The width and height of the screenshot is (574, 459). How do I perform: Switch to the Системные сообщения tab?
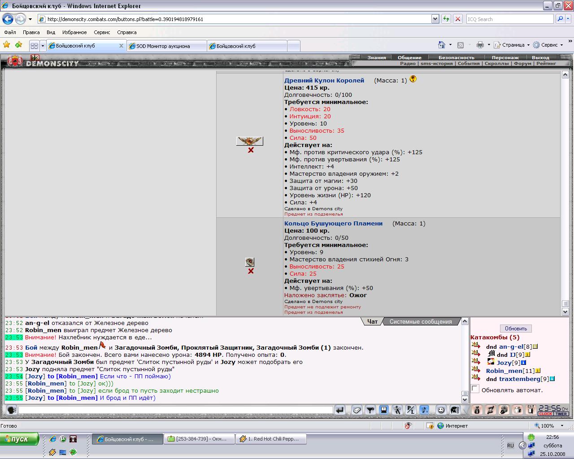click(x=421, y=321)
